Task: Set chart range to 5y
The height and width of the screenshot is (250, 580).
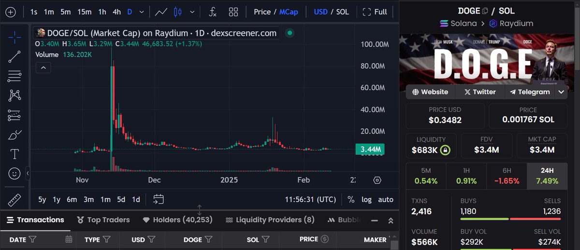Action: 43,199
